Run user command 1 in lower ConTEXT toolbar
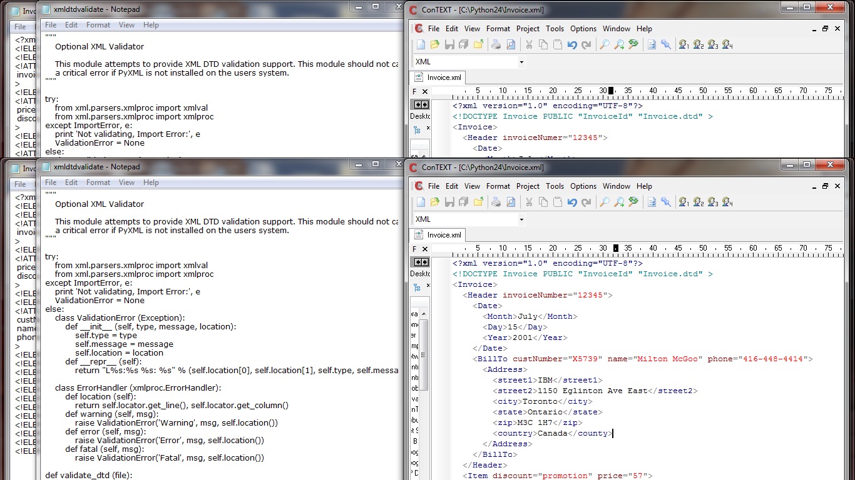Viewport: 855px width, 480px height. coord(683,202)
